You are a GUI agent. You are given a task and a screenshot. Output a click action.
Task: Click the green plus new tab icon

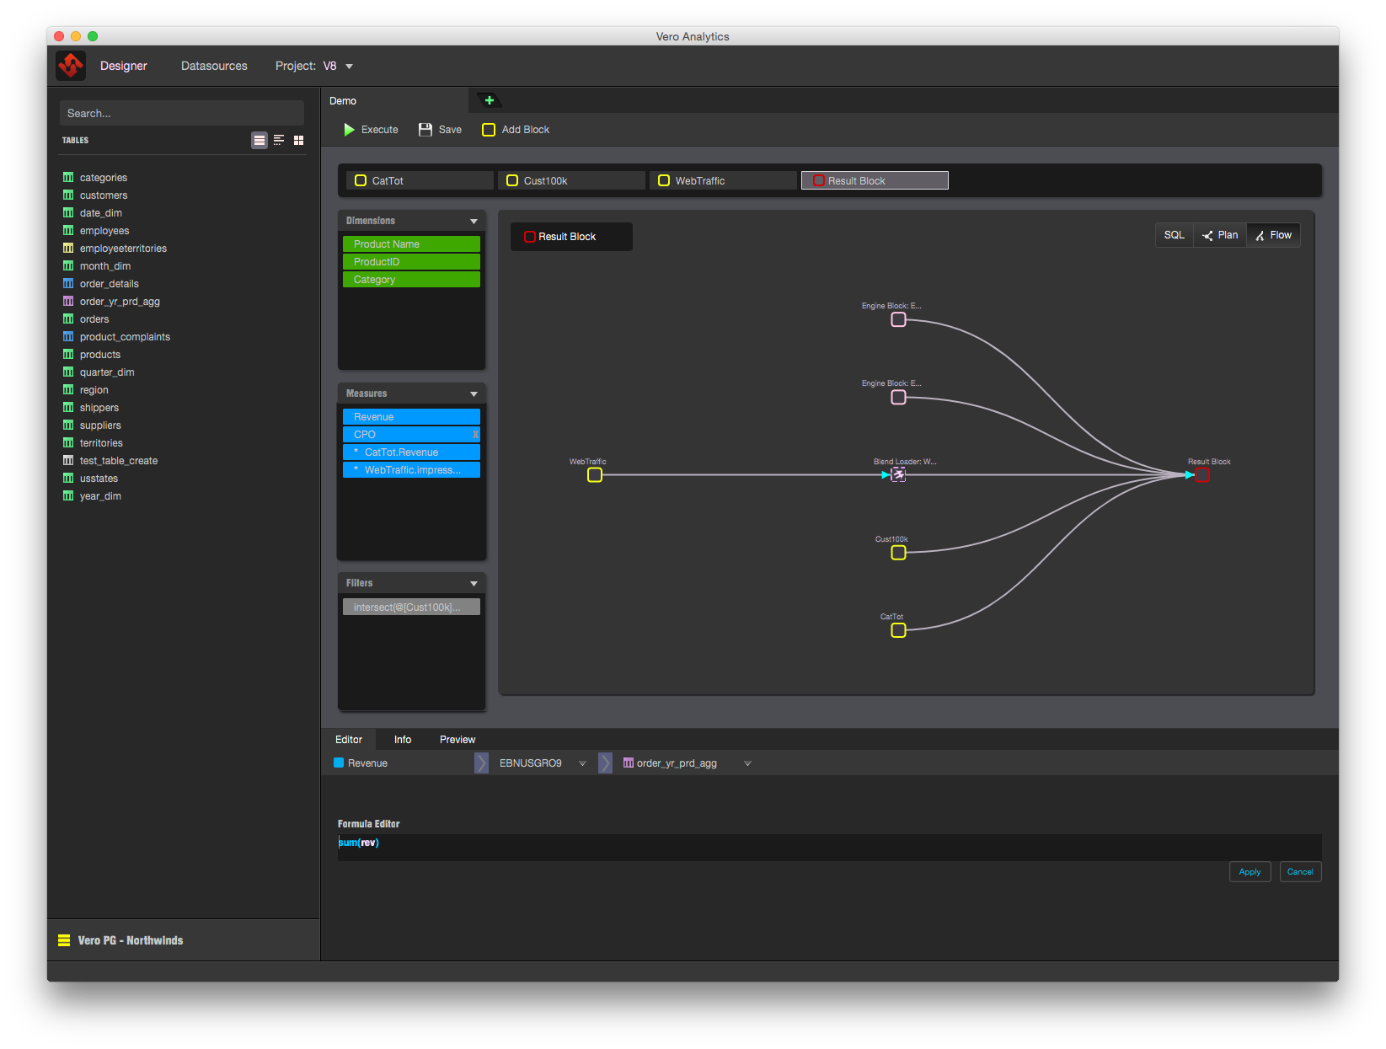pos(489,100)
